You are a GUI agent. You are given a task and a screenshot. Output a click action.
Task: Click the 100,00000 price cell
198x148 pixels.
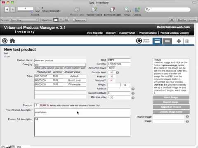(41, 76)
